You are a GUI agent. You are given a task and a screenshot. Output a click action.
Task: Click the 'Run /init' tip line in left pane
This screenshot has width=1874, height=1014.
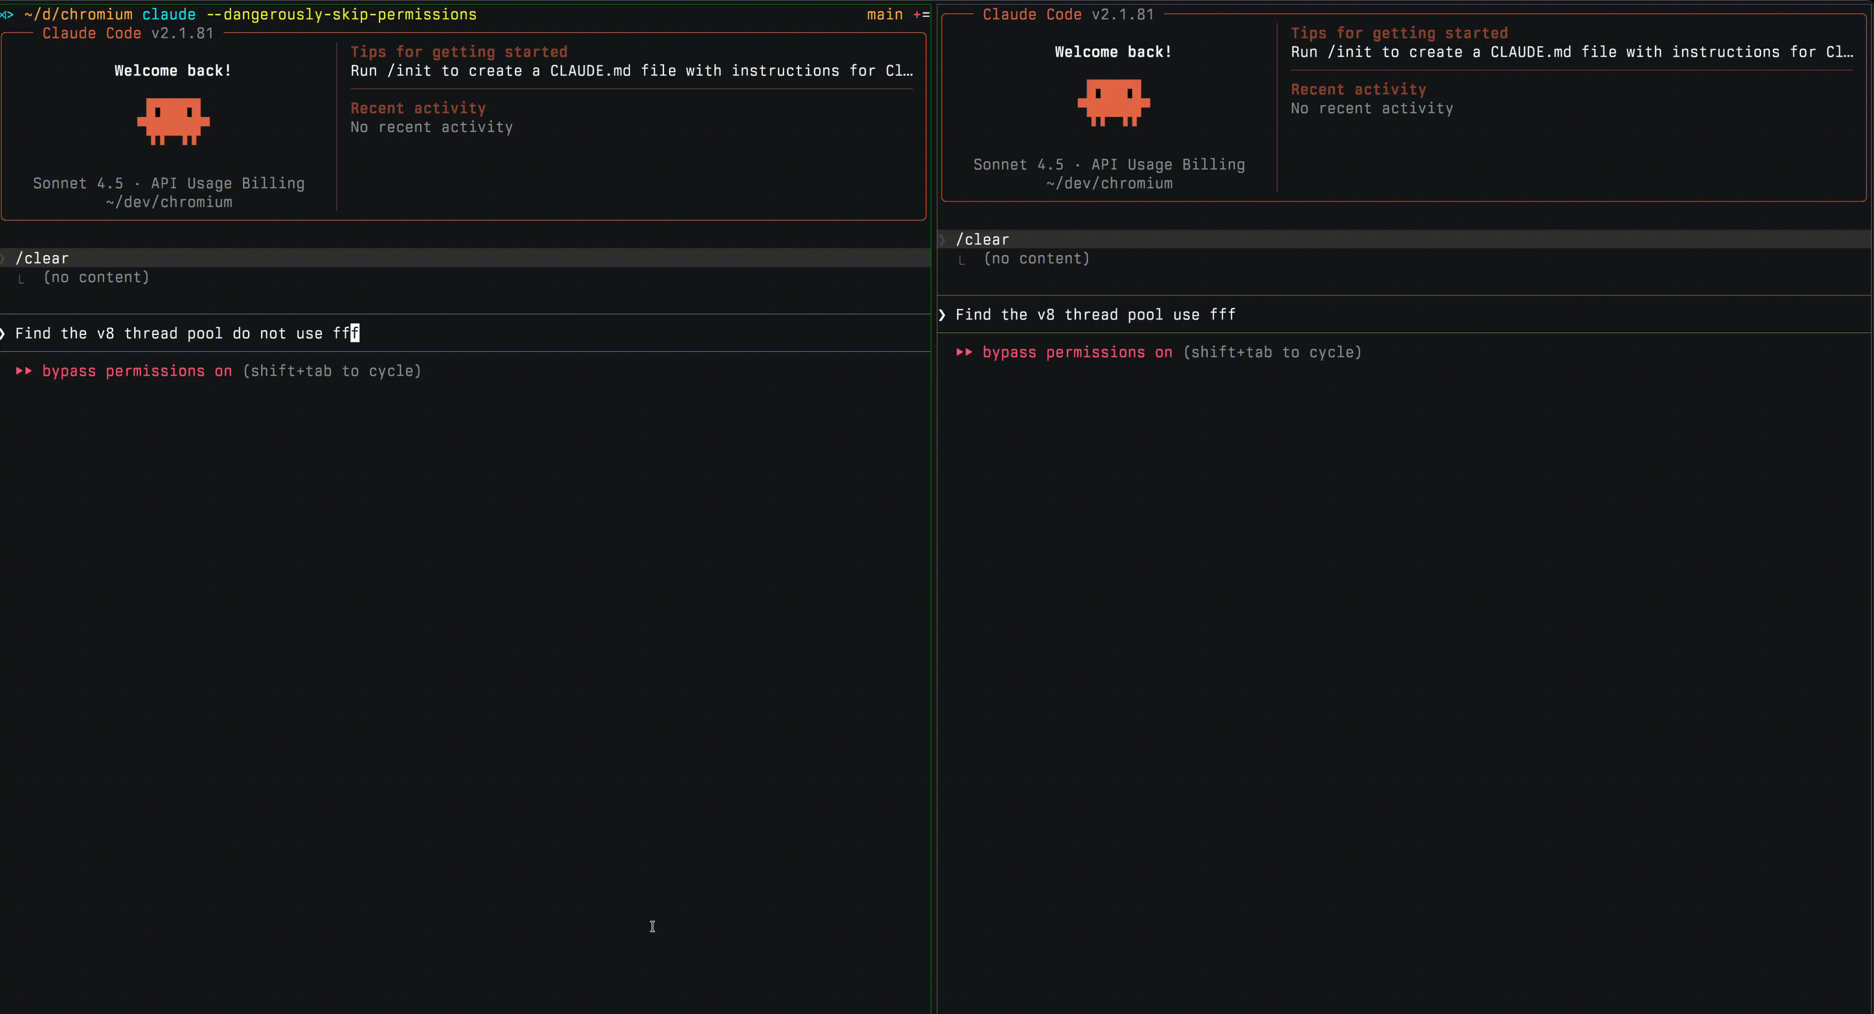(x=631, y=70)
